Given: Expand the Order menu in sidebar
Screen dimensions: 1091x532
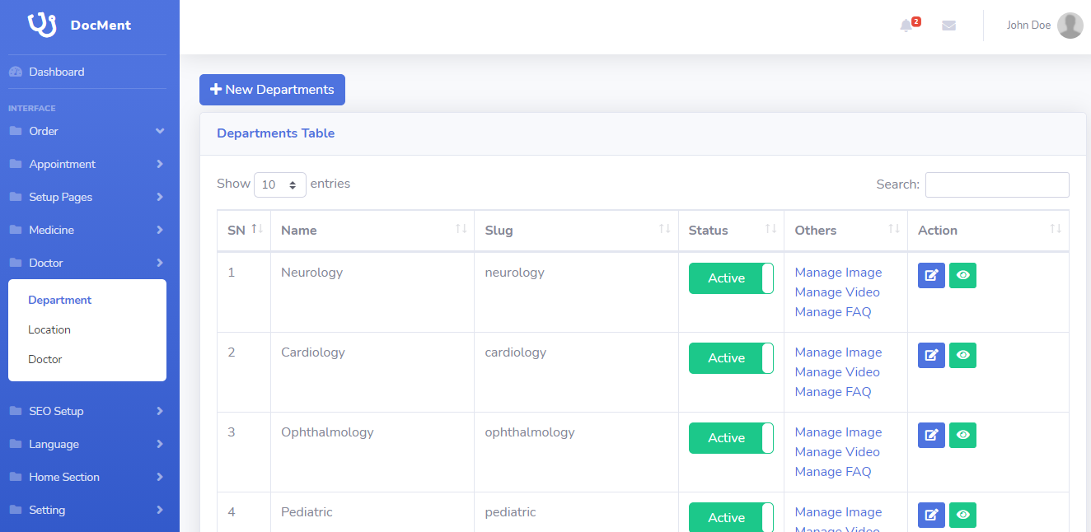Looking at the screenshot, I should point(87,131).
